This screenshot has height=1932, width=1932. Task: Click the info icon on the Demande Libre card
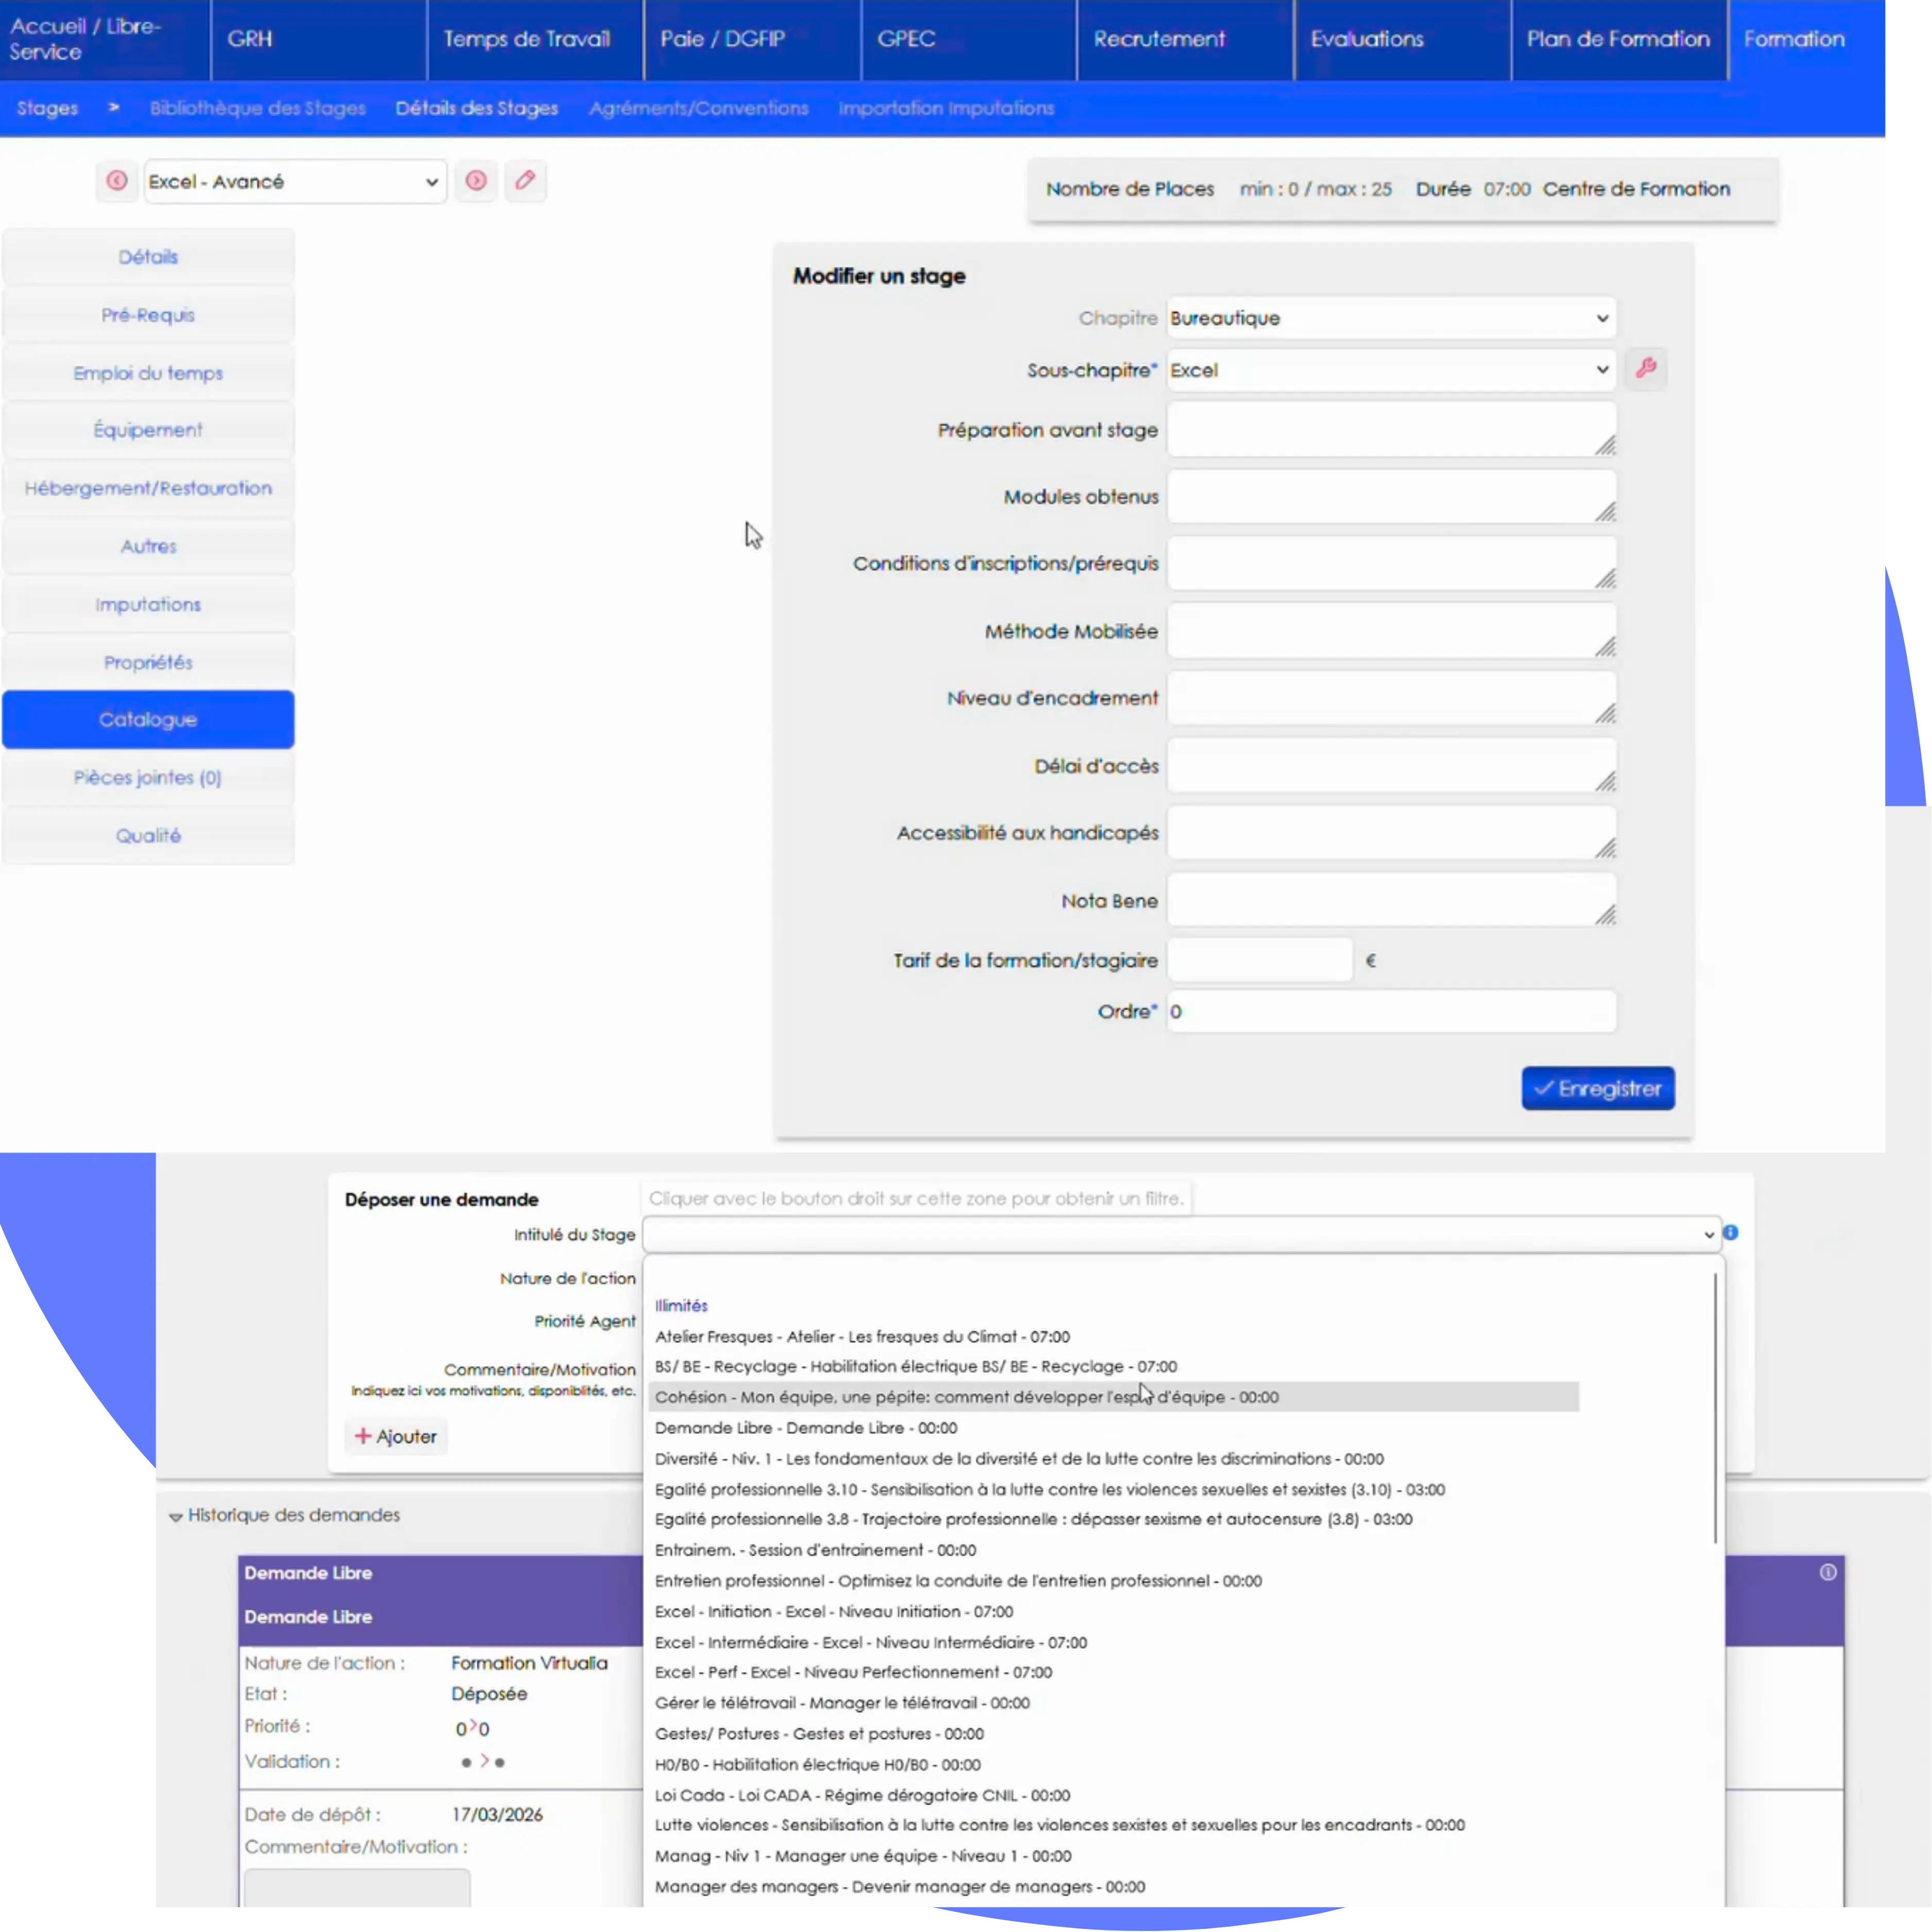click(x=1828, y=1572)
